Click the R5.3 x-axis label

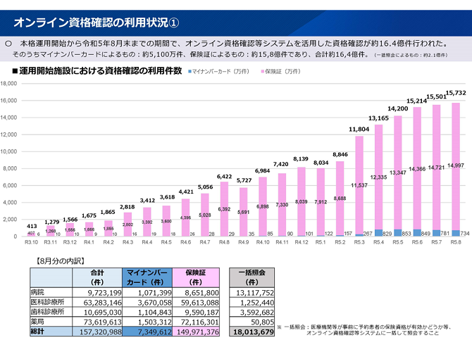359,242
